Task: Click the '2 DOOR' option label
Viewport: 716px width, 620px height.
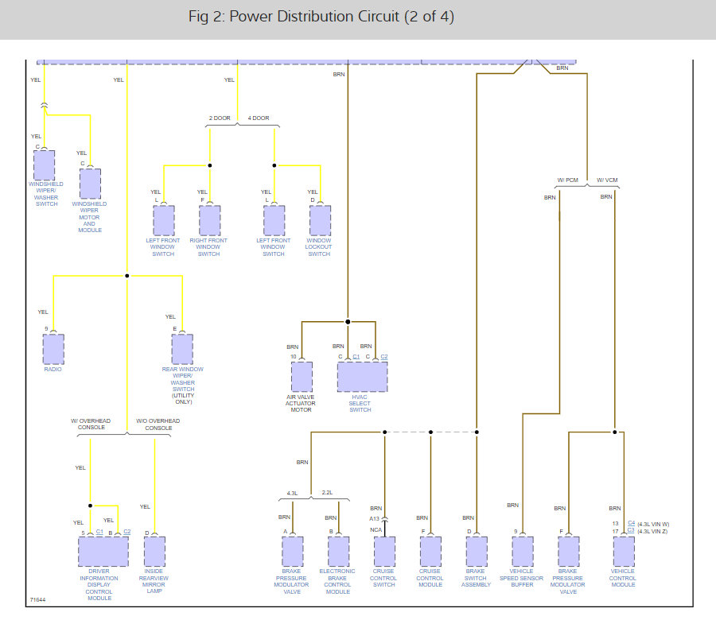Action: click(x=220, y=118)
